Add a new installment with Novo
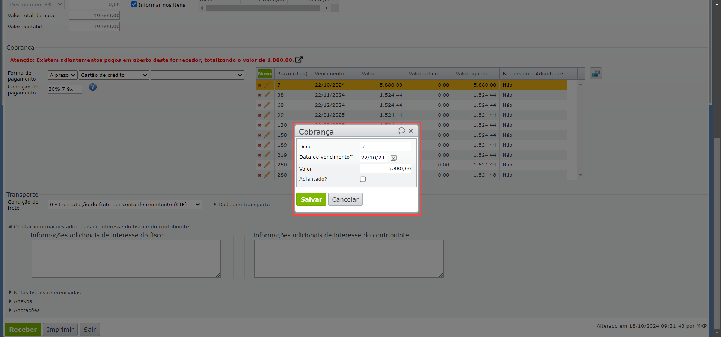The height and width of the screenshot is (337, 721). coord(265,74)
